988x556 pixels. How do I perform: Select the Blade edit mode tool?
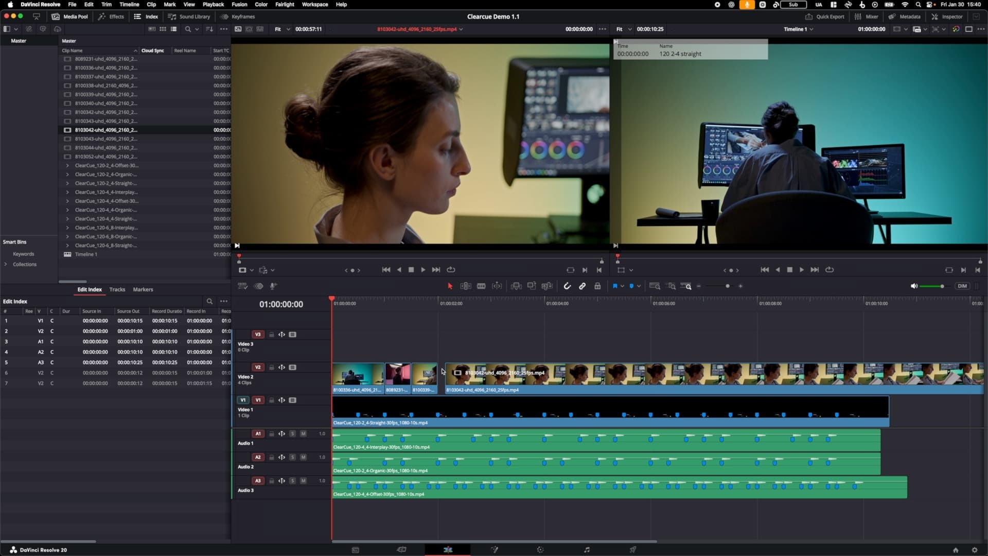[x=481, y=286]
